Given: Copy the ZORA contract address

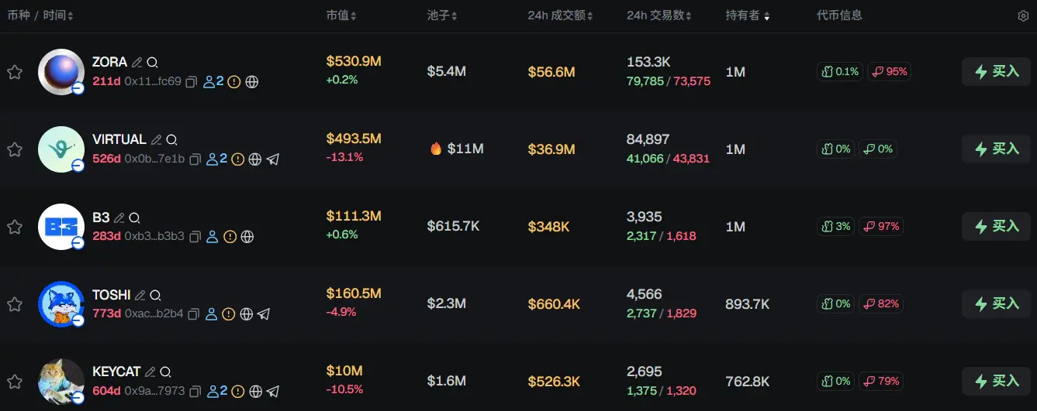Looking at the screenshot, I should click(192, 81).
